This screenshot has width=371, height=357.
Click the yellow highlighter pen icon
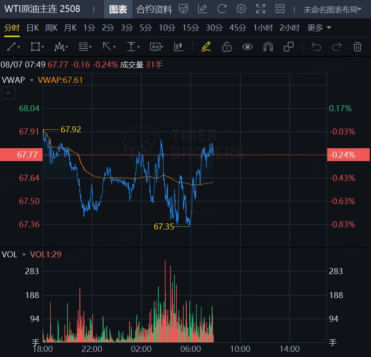pyautogui.click(x=206, y=46)
